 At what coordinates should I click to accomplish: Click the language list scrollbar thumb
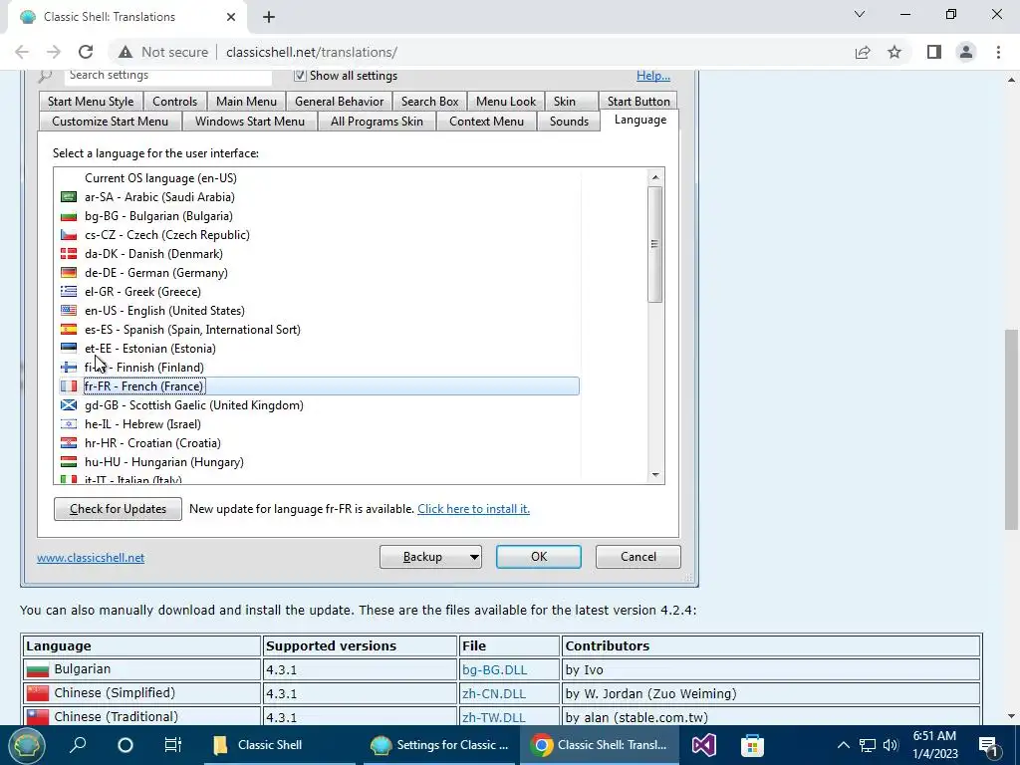655,244
